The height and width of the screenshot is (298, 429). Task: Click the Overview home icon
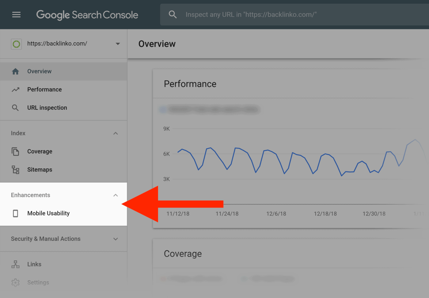[15, 71]
